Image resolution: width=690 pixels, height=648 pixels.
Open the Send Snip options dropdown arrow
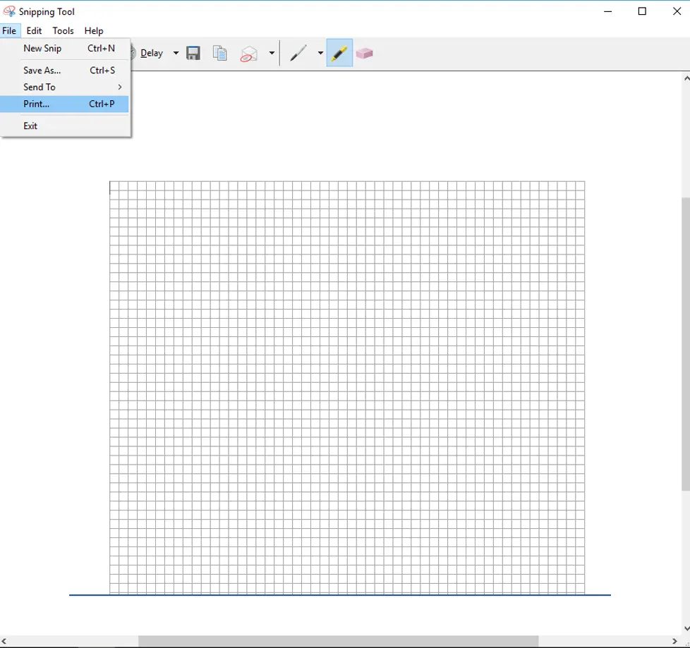[272, 53]
